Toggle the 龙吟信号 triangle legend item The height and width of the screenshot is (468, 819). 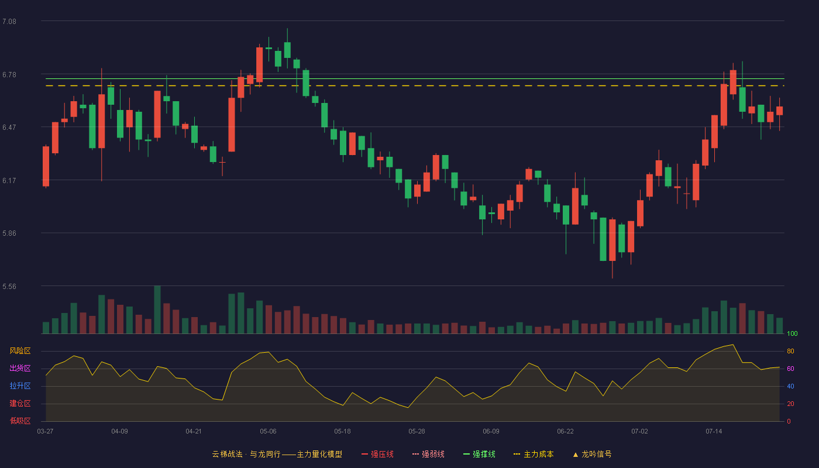pos(592,454)
